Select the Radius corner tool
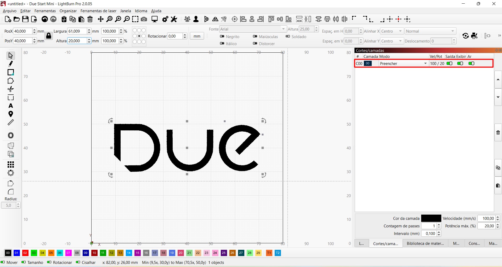Viewport: 502px width, 267px height. pyautogui.click(x=11, y=192)
